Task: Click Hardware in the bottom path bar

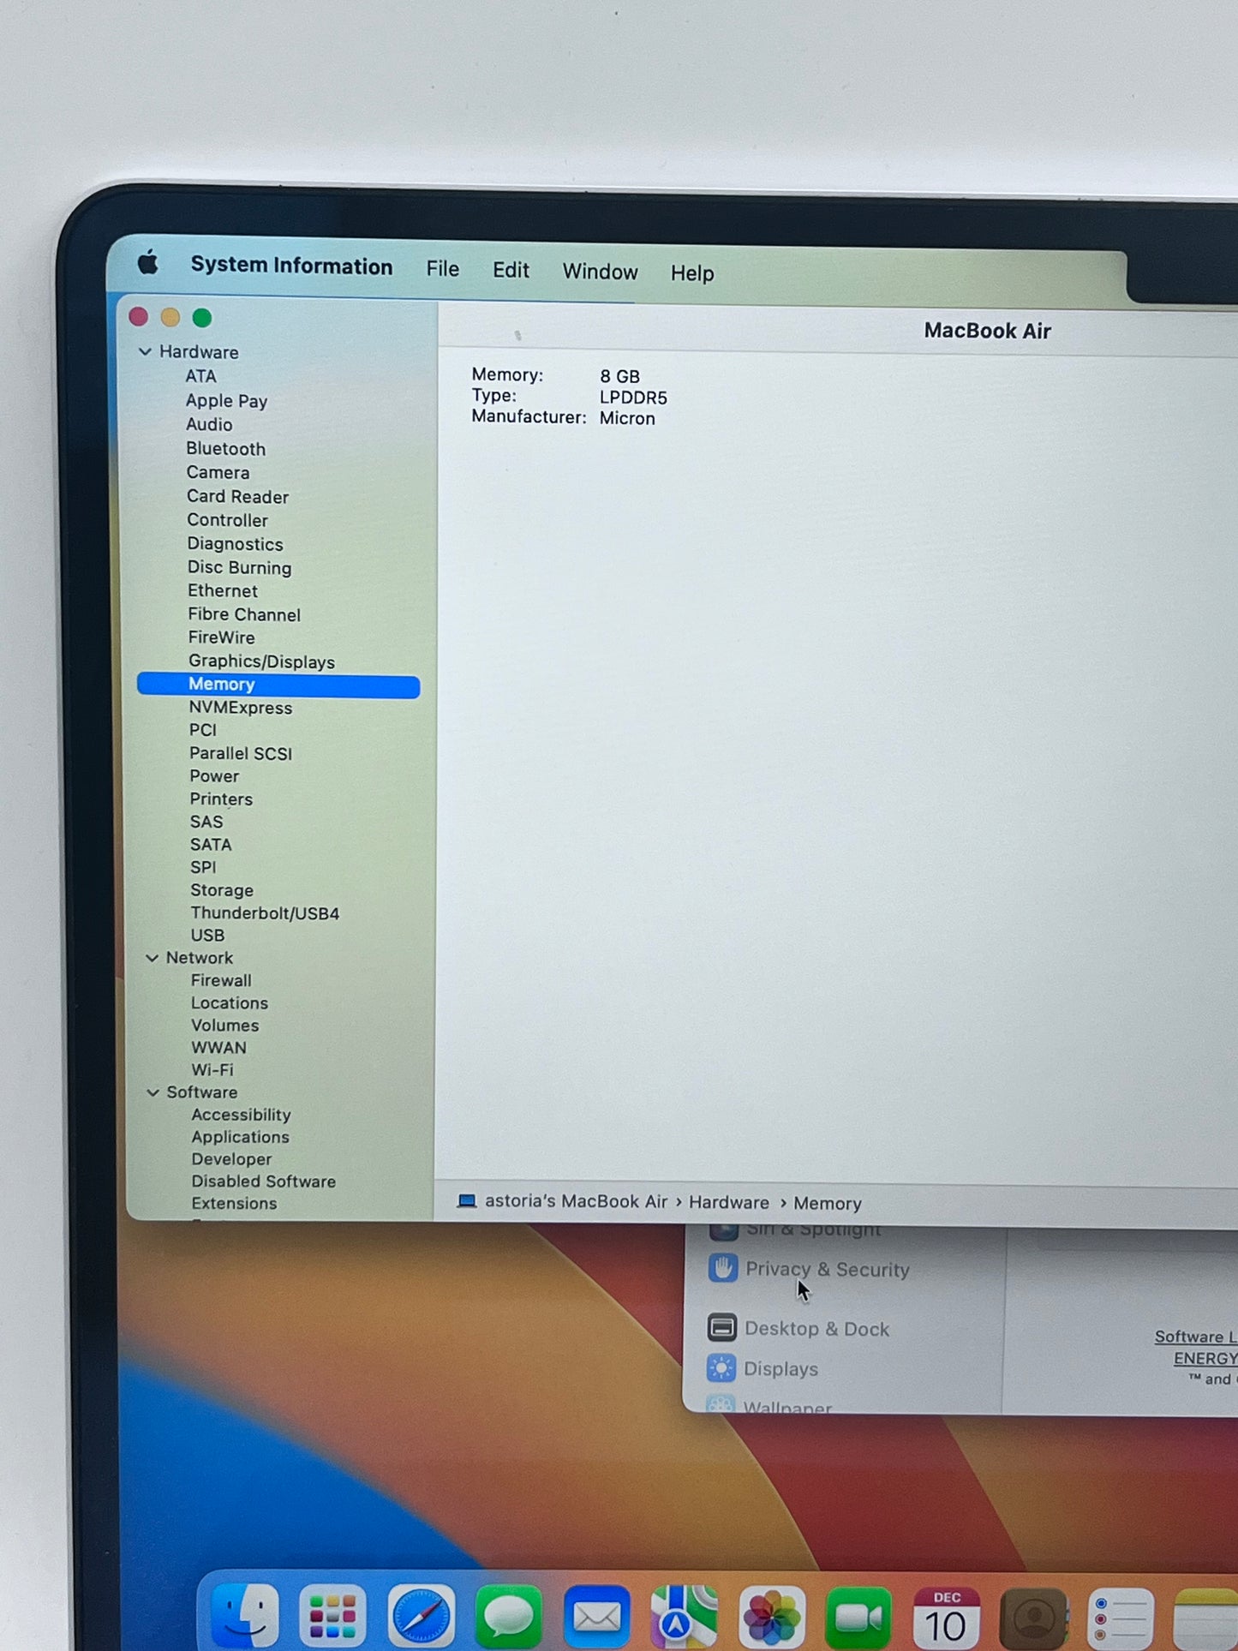Action: 729,1202
